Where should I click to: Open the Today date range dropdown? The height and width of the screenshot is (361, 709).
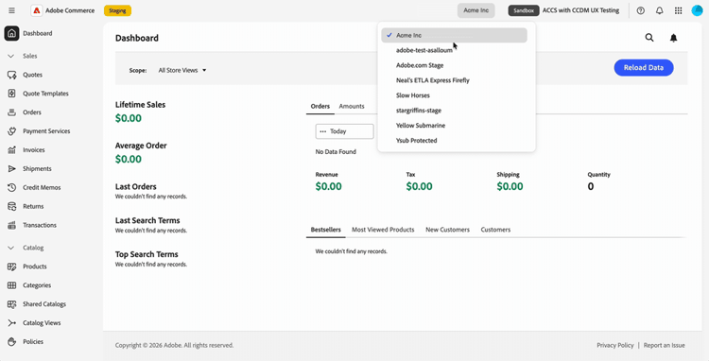click(x=344, y=131)
